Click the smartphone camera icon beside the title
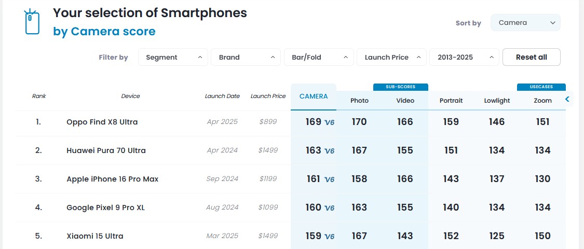This screenshot has height=249, width=584. [x=32, y=22]
